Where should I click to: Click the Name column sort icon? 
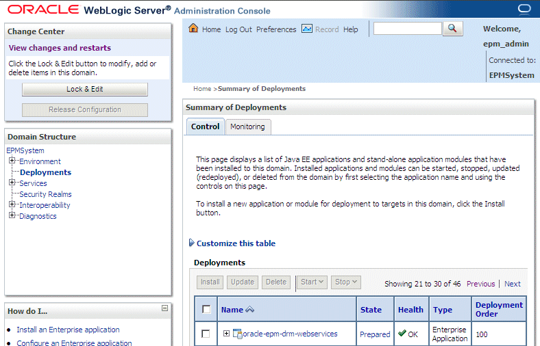pyautogui.click(x=249, y=310)
